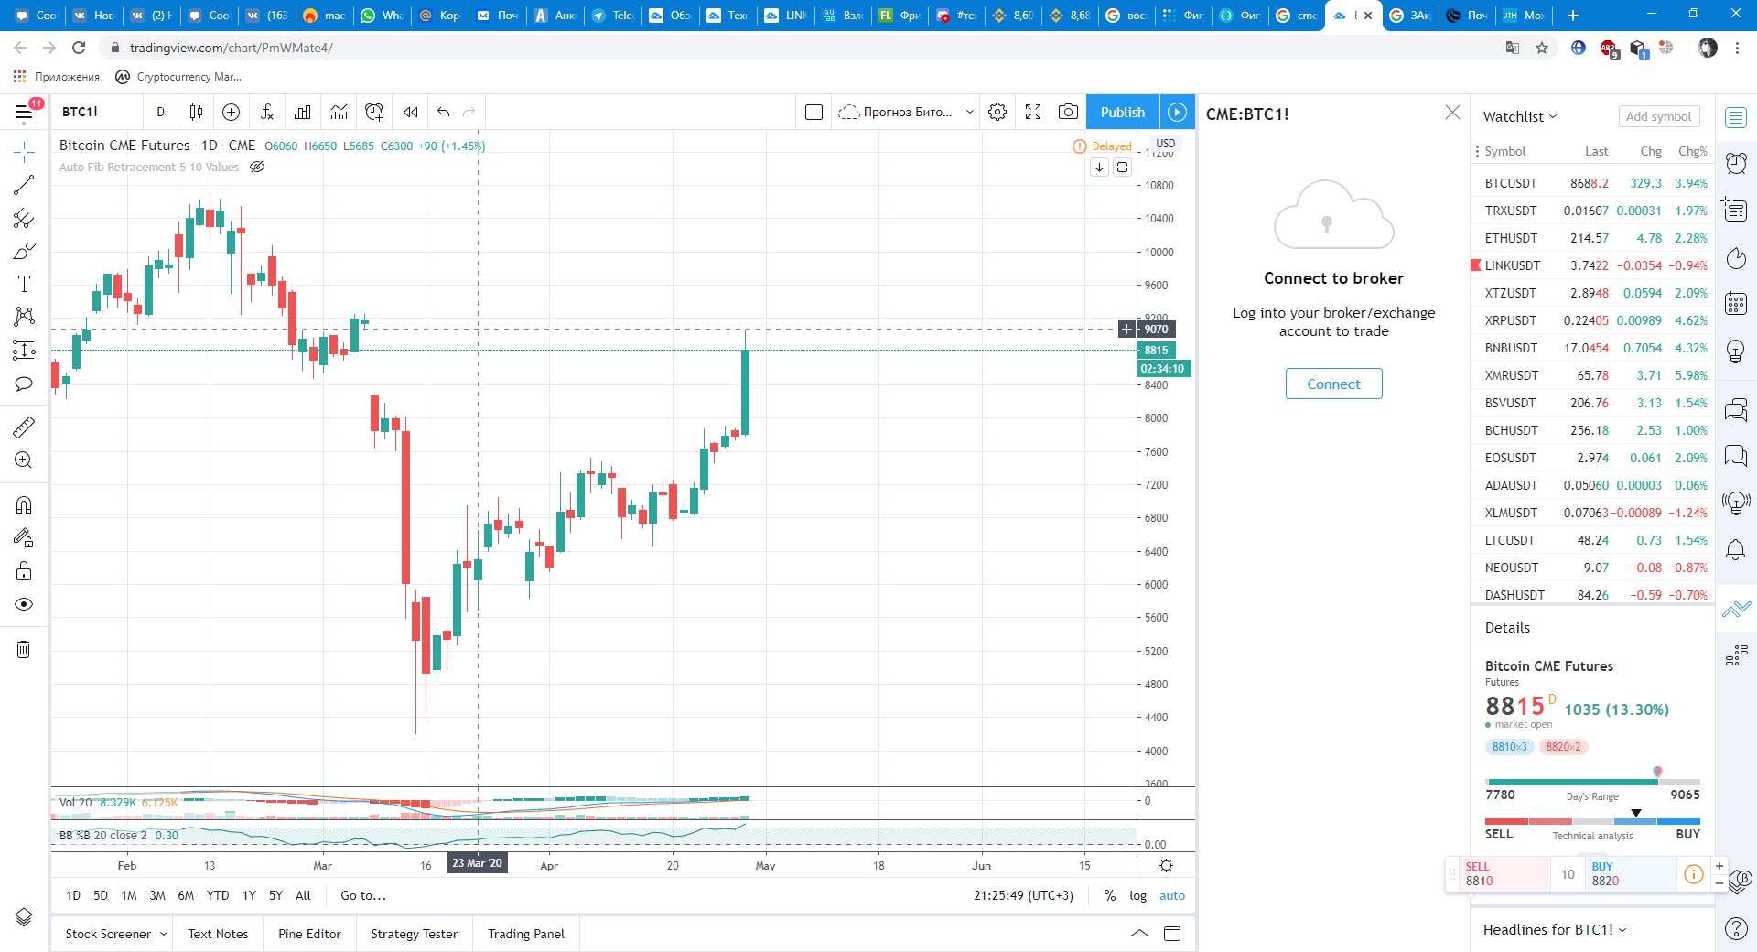Image resolution: width=1757 pixels, height=952 pixels.
Task: Open the Fibonacci/pitchfork tools
Action: tap(24, 218)
